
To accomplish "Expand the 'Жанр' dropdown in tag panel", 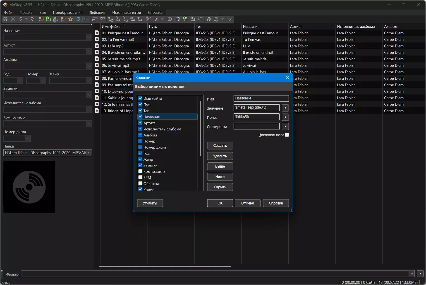I will (x=89, y=80).
